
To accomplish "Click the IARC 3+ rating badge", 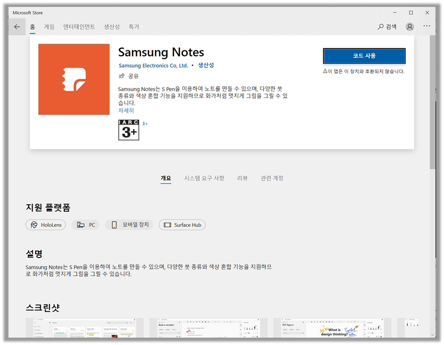I will (129, 130).
